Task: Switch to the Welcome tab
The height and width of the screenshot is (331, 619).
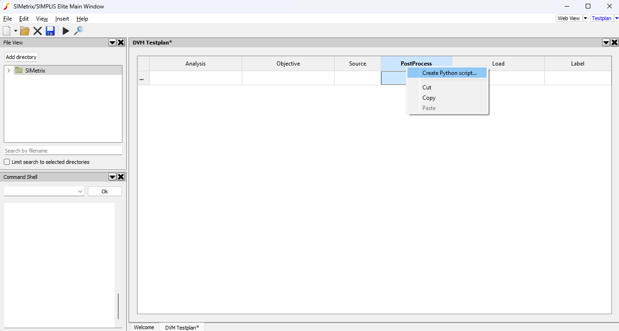Action: pyautogui.click(x=144, y=327)
